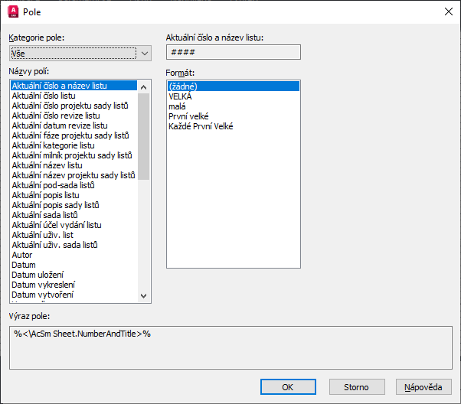Choose 'Aktuální datum revize listu' field name
This screenshot has height=404, width=461.
(x=60, y=125)
